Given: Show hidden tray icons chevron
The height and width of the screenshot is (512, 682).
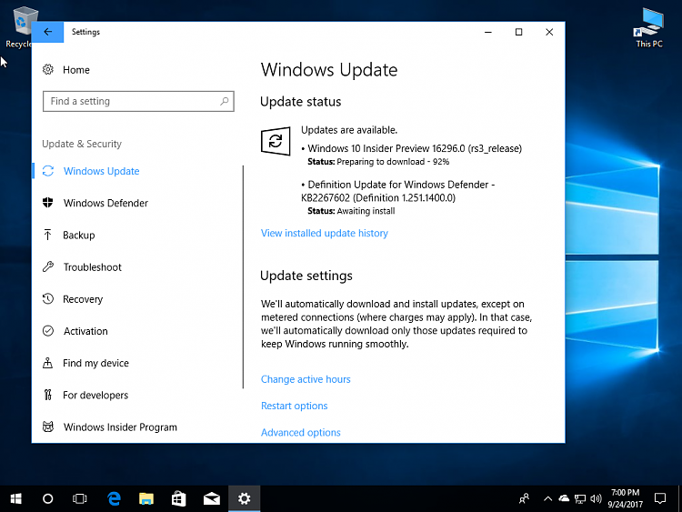Looking at the screenshot, I should (x=548, y=498).
